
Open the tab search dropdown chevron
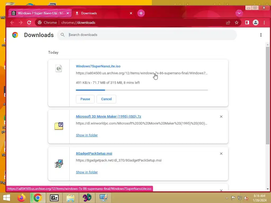coord(239,13)
